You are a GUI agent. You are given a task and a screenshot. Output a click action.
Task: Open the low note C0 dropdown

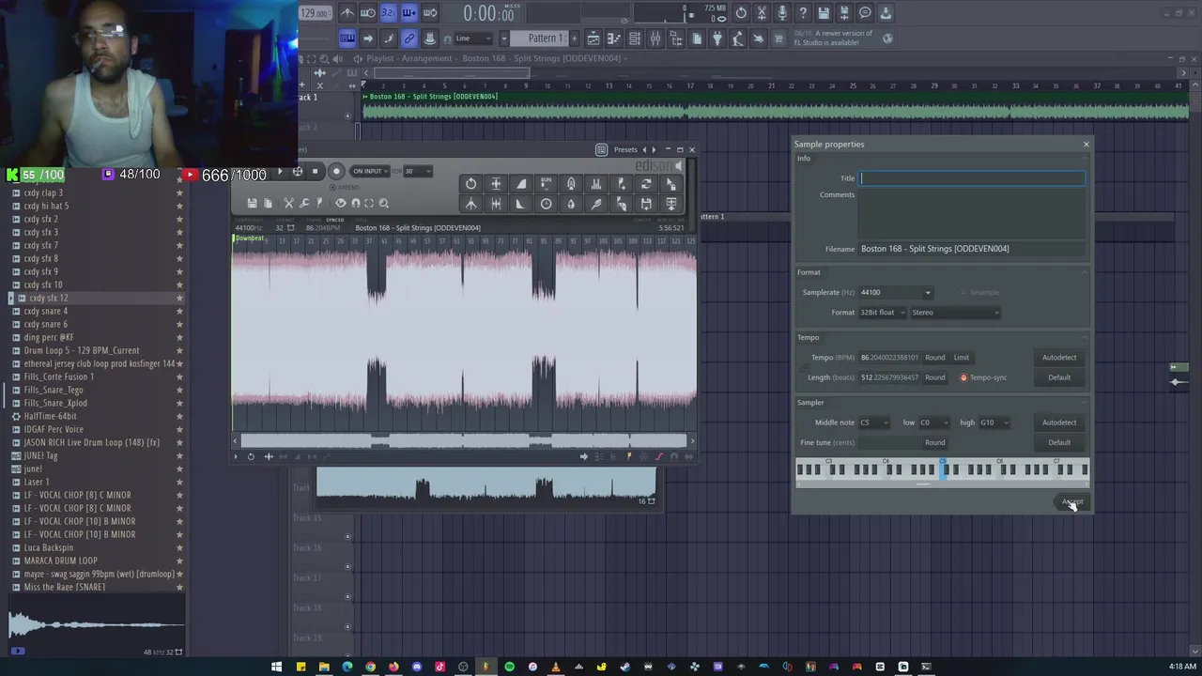click(934, 422)
